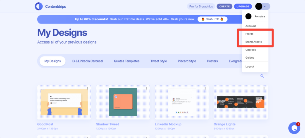Open the Good Post design thumbnail
The image size is (305, 138).
[x=64, y=102]
